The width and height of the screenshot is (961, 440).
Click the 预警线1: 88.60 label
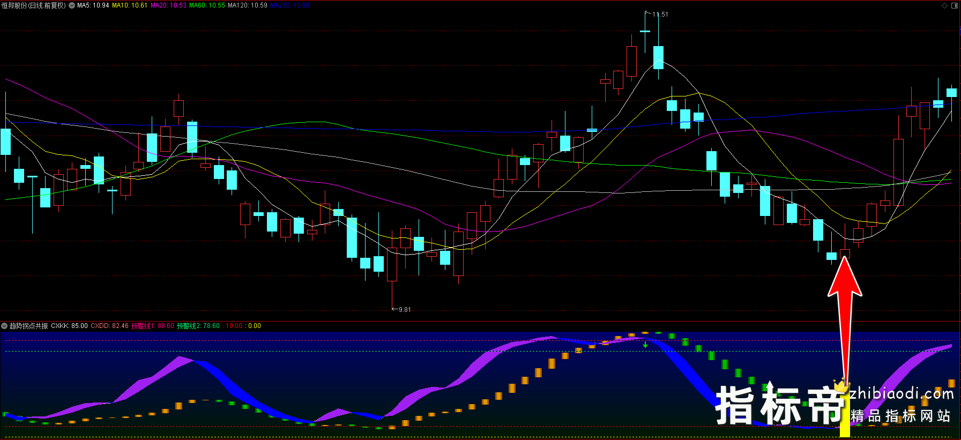point(152,326)
